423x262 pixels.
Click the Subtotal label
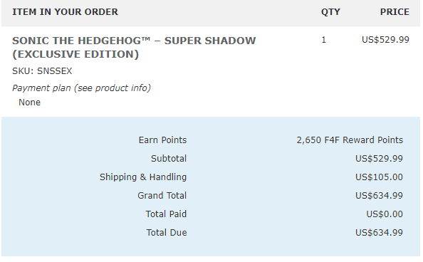point(169,158)
